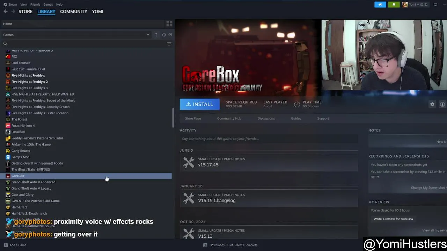
Task: Click the Forza Horizon 4 game icon
Action: click(x=8, y=125)
